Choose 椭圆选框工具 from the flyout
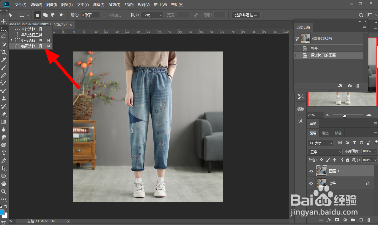 point(31,46)
